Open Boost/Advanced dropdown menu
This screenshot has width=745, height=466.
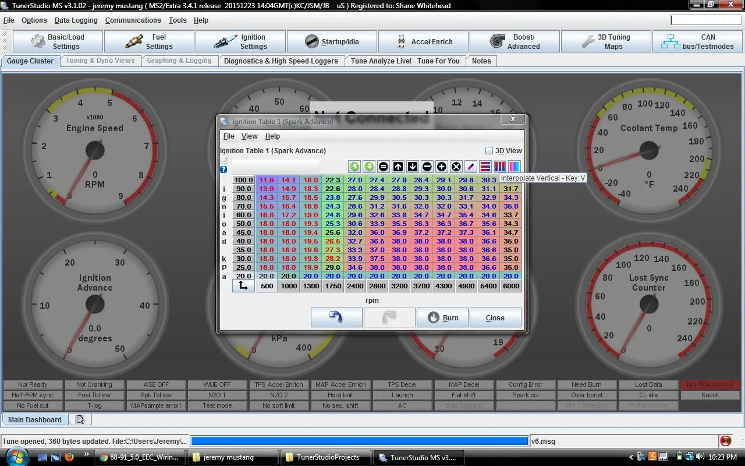515,41
